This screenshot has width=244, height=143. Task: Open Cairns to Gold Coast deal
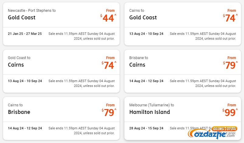[x=183, y=24]
